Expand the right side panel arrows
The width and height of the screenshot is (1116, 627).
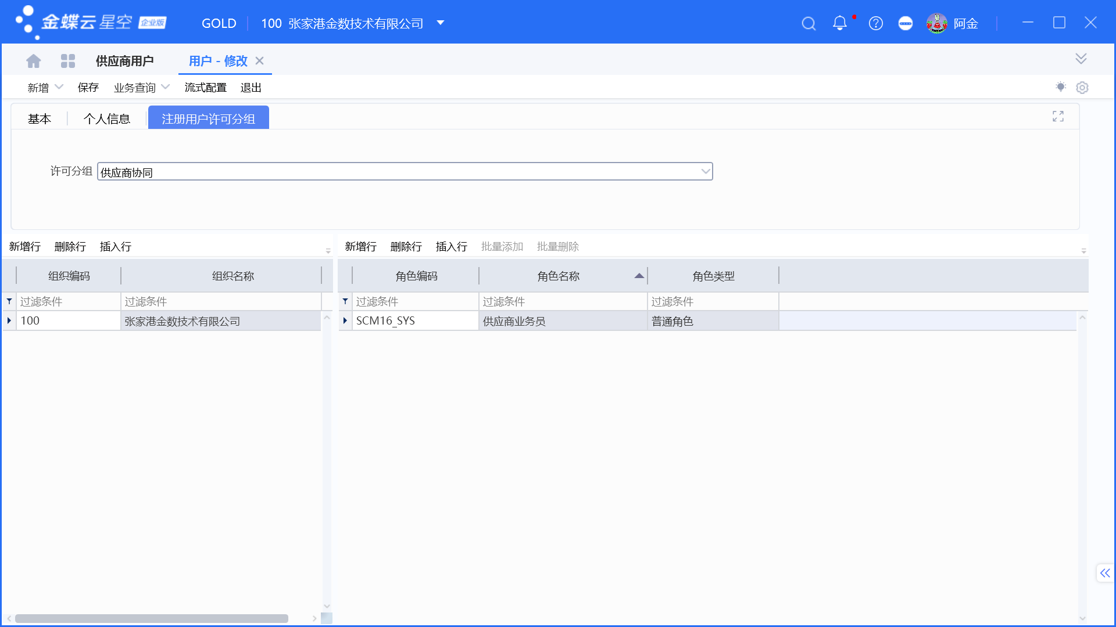[x=1105, y=573]
